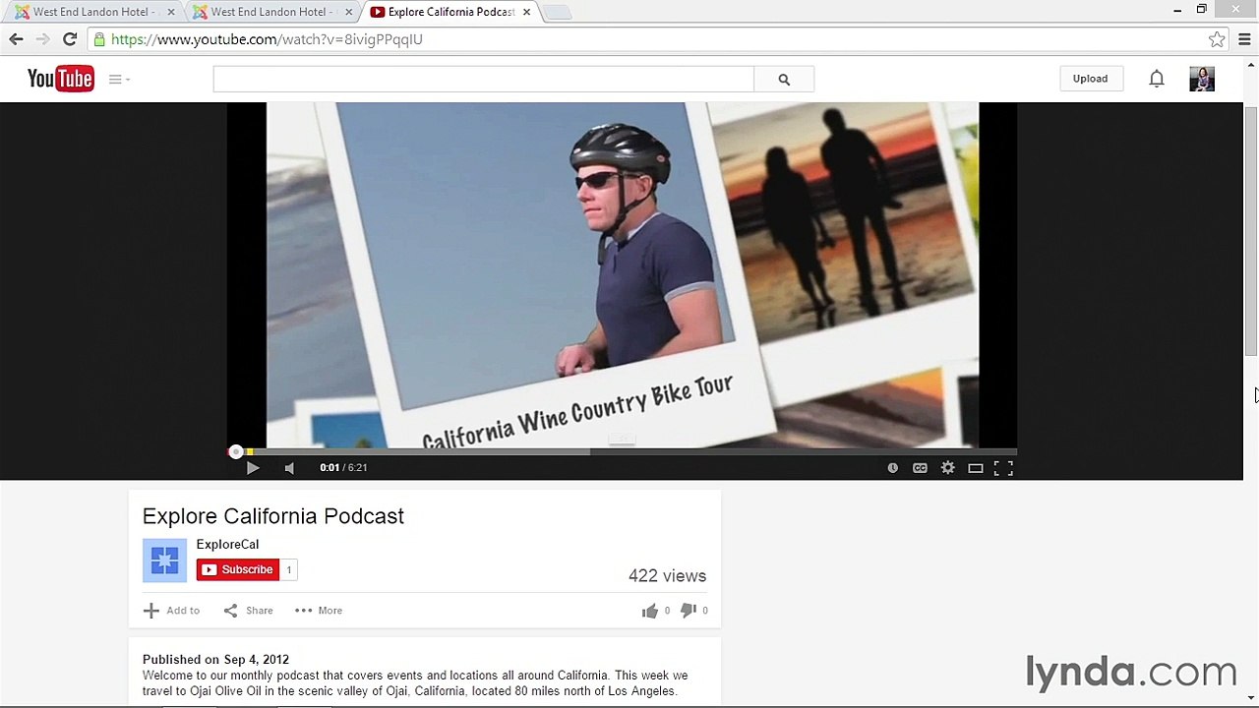1259x708 pixels.
Task: Open a new browser tab
Action: click(x=557, y=12)
